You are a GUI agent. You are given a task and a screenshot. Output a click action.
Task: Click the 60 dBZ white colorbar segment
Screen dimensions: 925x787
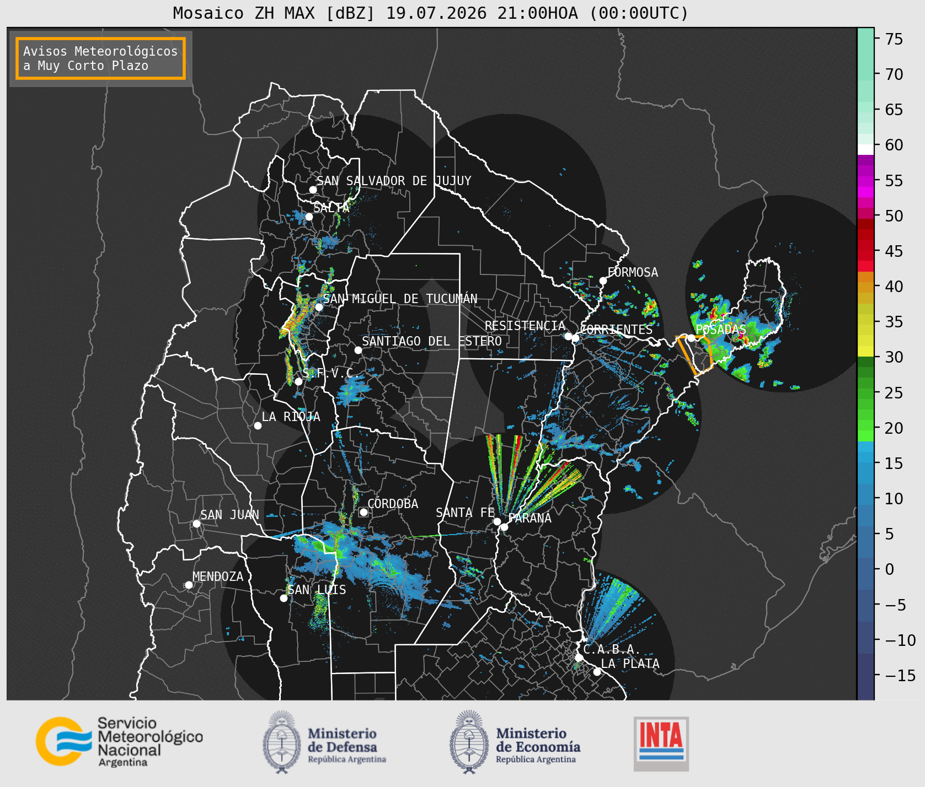865,149
